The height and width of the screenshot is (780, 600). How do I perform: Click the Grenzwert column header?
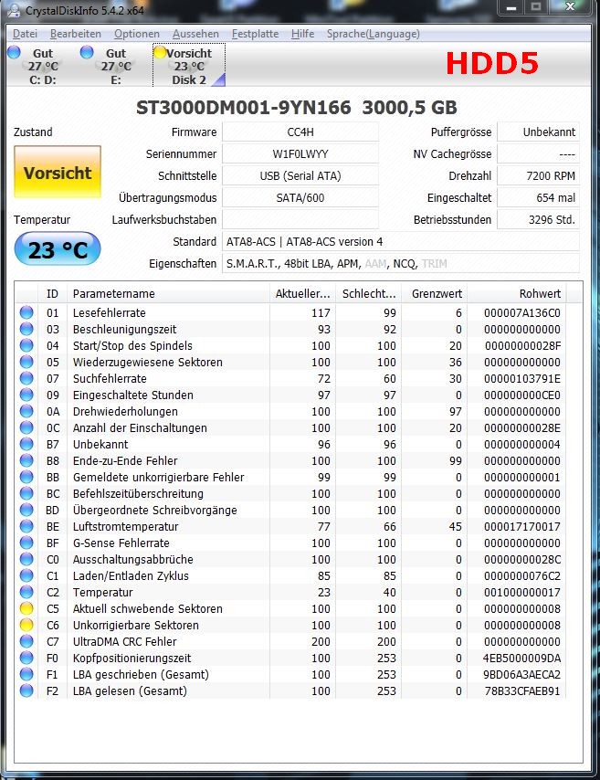pos(435,293)
